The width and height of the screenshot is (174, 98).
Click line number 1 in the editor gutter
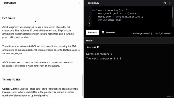point(89,10)
